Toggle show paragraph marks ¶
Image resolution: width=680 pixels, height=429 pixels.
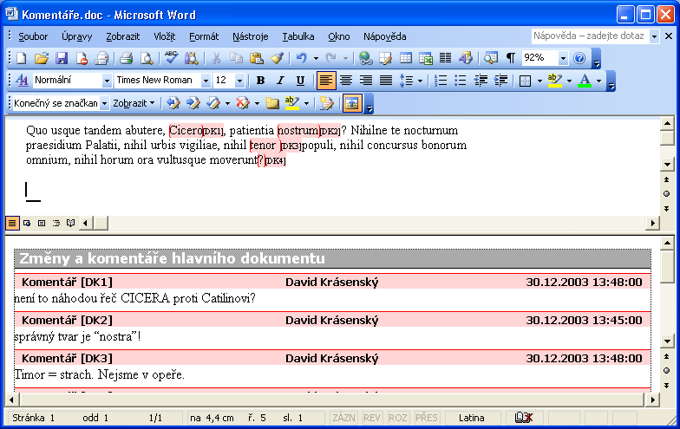(x=511, y=58)
